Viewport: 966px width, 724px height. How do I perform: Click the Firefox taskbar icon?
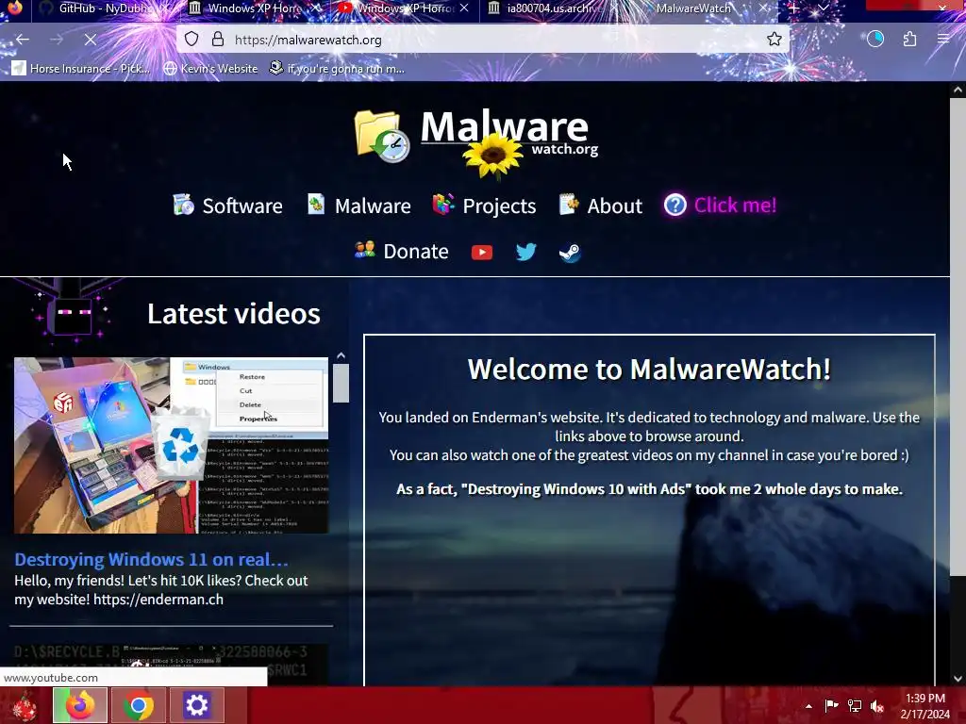pos(80,705)
